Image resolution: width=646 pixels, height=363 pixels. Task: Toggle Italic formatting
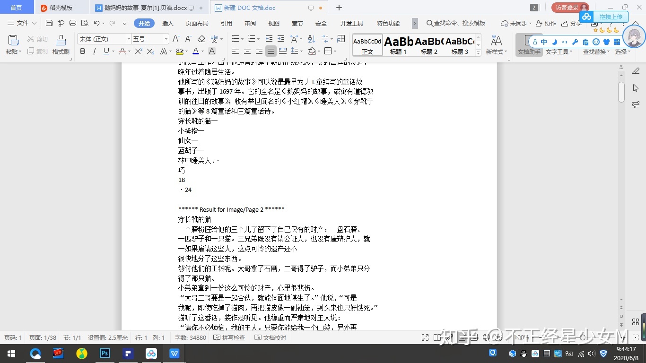(94, 51)
